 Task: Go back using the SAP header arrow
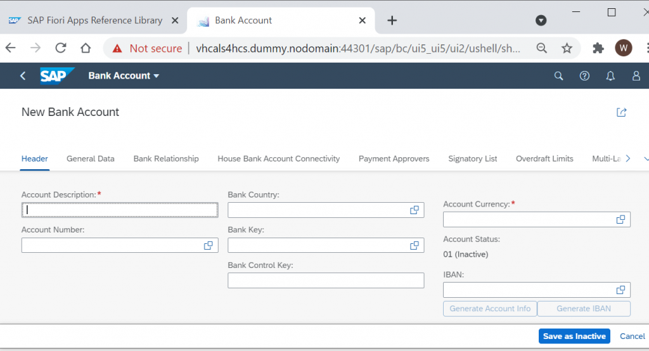pos(23,76)
